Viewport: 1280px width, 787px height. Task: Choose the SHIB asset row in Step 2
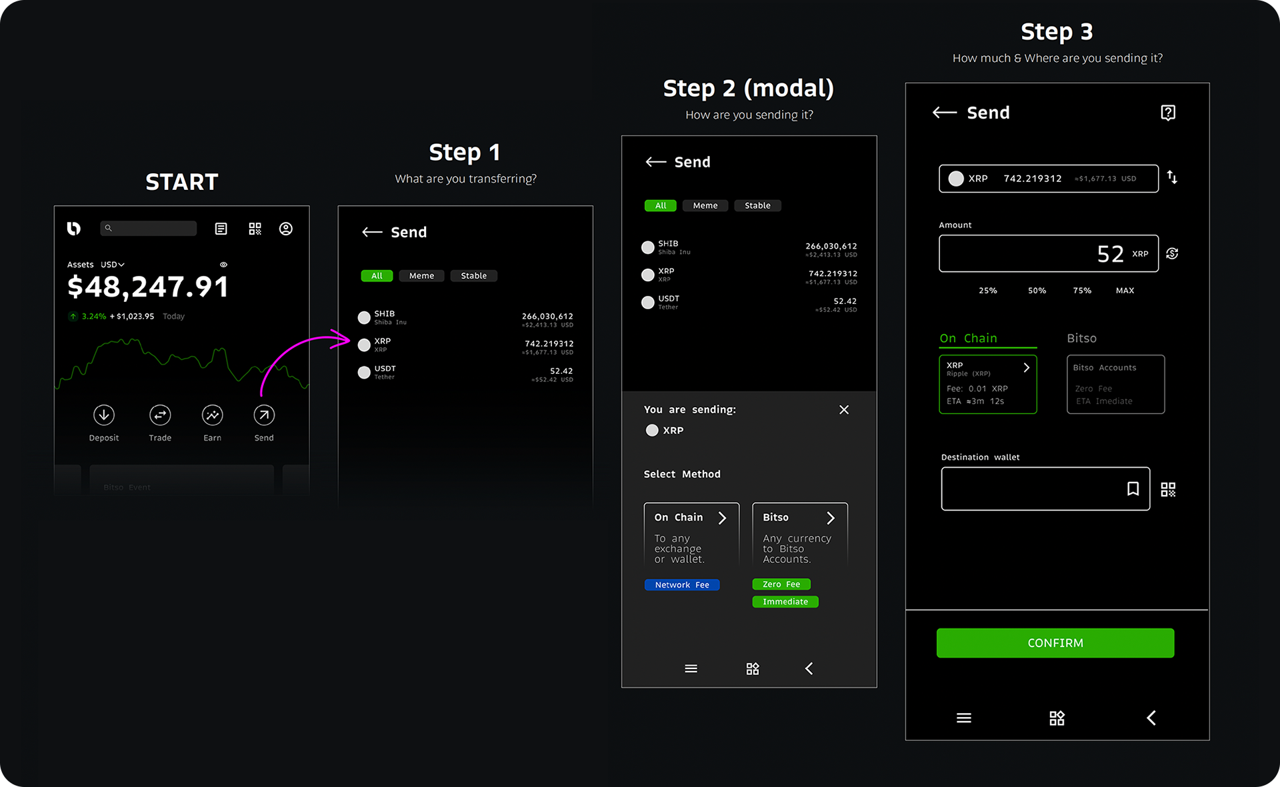(x=749, y=248)
